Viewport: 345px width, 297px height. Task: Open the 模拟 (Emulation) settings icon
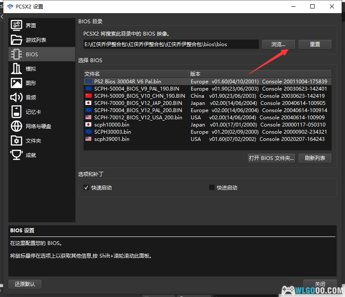[16, 69]
